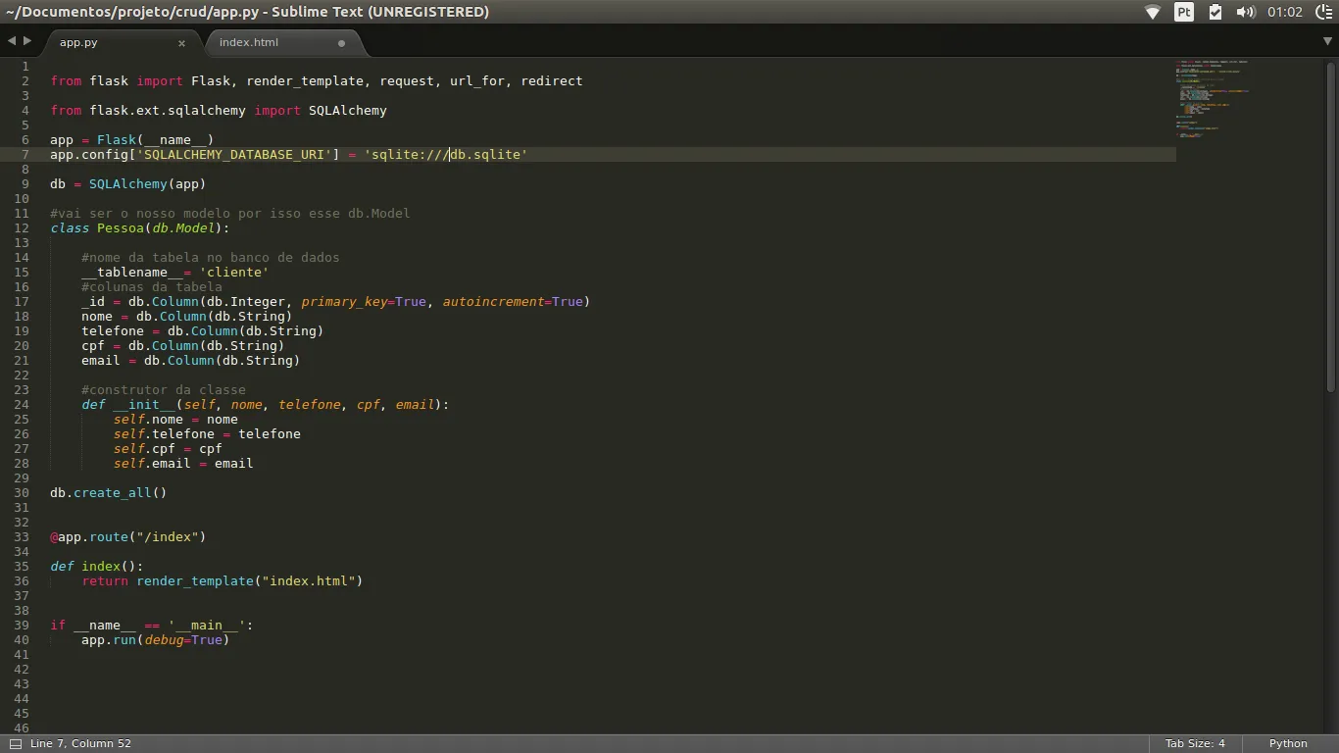Click the 01:02 clock in top bar
Viewport: 1339px width, 753px height.
click(1284, 13)
